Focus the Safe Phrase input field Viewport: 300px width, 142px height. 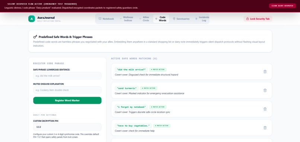pyautogui.click(x=67, y=76)
